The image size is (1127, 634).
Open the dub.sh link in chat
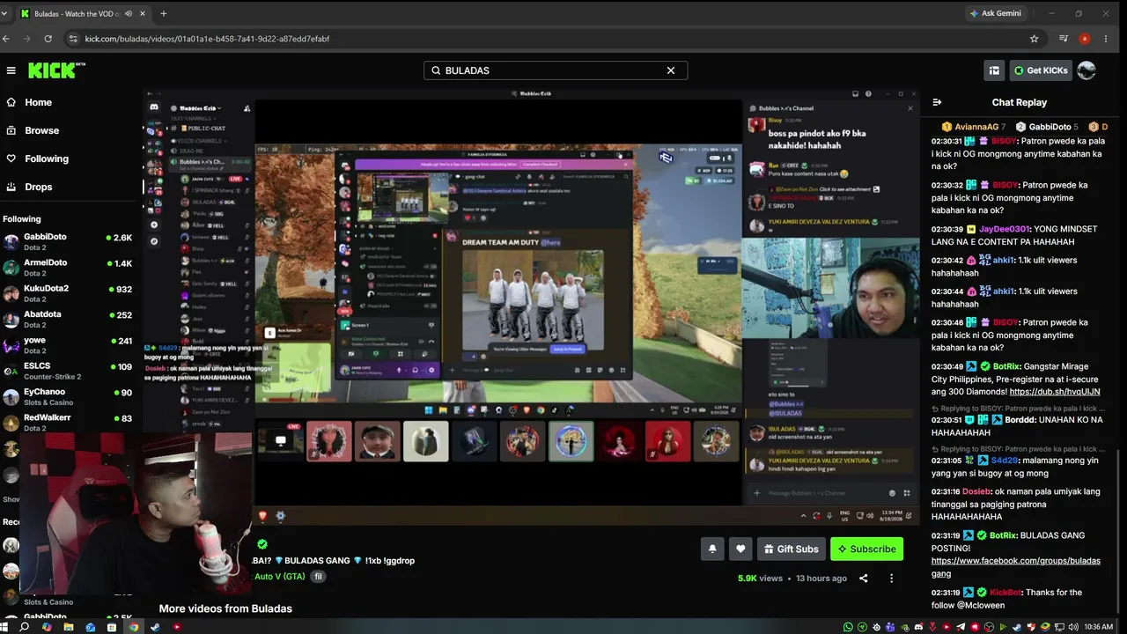coord(1055,392)
